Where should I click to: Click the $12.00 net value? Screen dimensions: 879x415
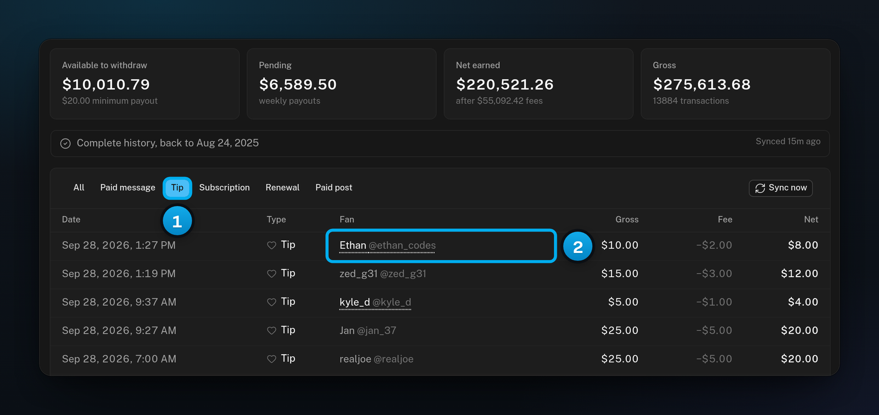tap(800, 274)
